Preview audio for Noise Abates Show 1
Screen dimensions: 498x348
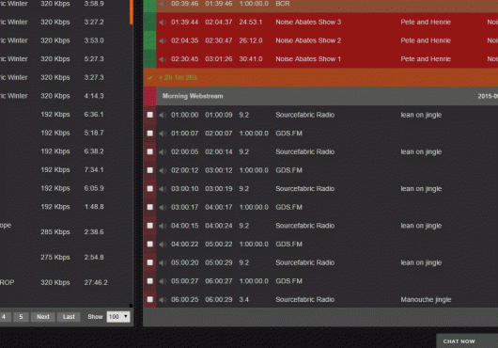coord(163,59)
